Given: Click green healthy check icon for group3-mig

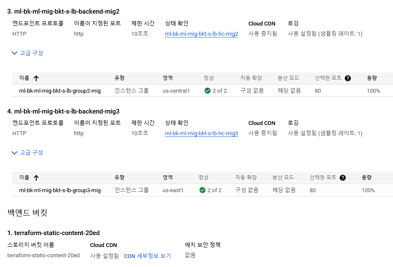Looking at the screenshot, I should point(202,190).
